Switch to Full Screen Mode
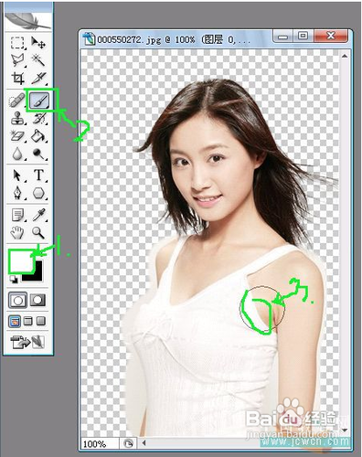The height and width of the screenshot is (457, 362). tap(41, 321)
